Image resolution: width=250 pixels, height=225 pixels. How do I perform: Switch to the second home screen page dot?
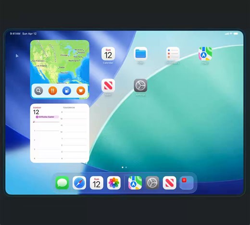tap(126, 167)
